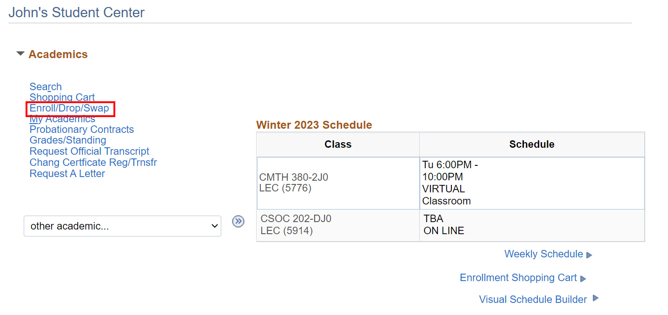Open the Weekly Schedule link

(x=543, y=254)
